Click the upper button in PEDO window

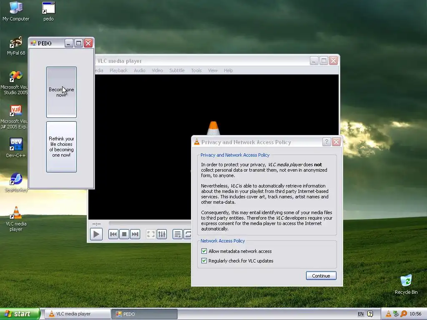click(x=61, y=92)
